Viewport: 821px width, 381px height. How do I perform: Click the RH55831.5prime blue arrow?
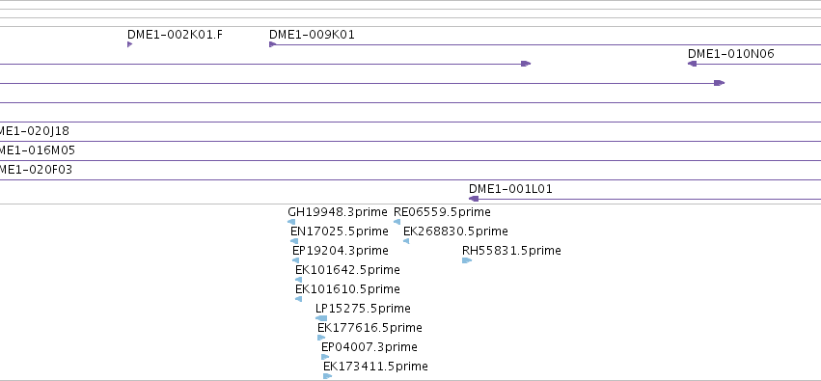coord(467,260)
